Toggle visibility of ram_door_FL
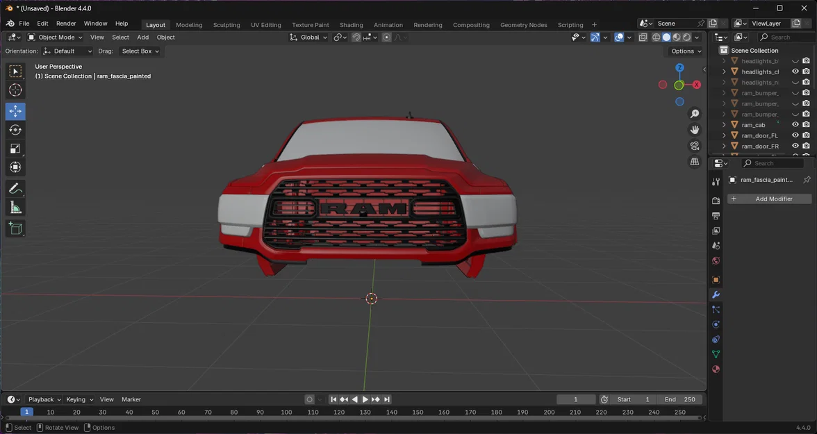The width and height of the screenshot is (817, 434). [795, 135]
